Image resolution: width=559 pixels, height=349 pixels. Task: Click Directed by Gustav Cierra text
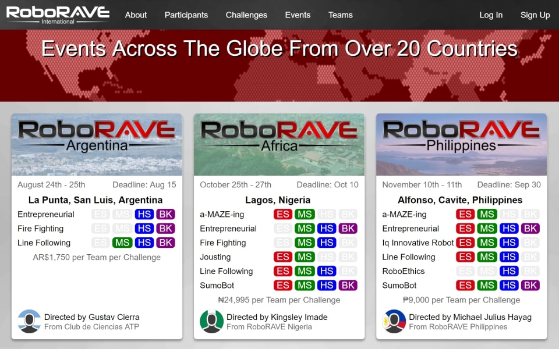[91, 317]
